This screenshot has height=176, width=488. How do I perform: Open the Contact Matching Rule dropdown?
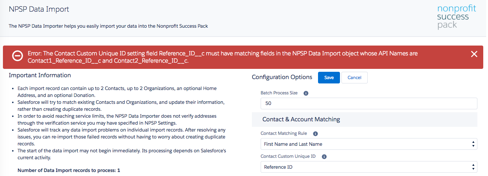(369, 144)
